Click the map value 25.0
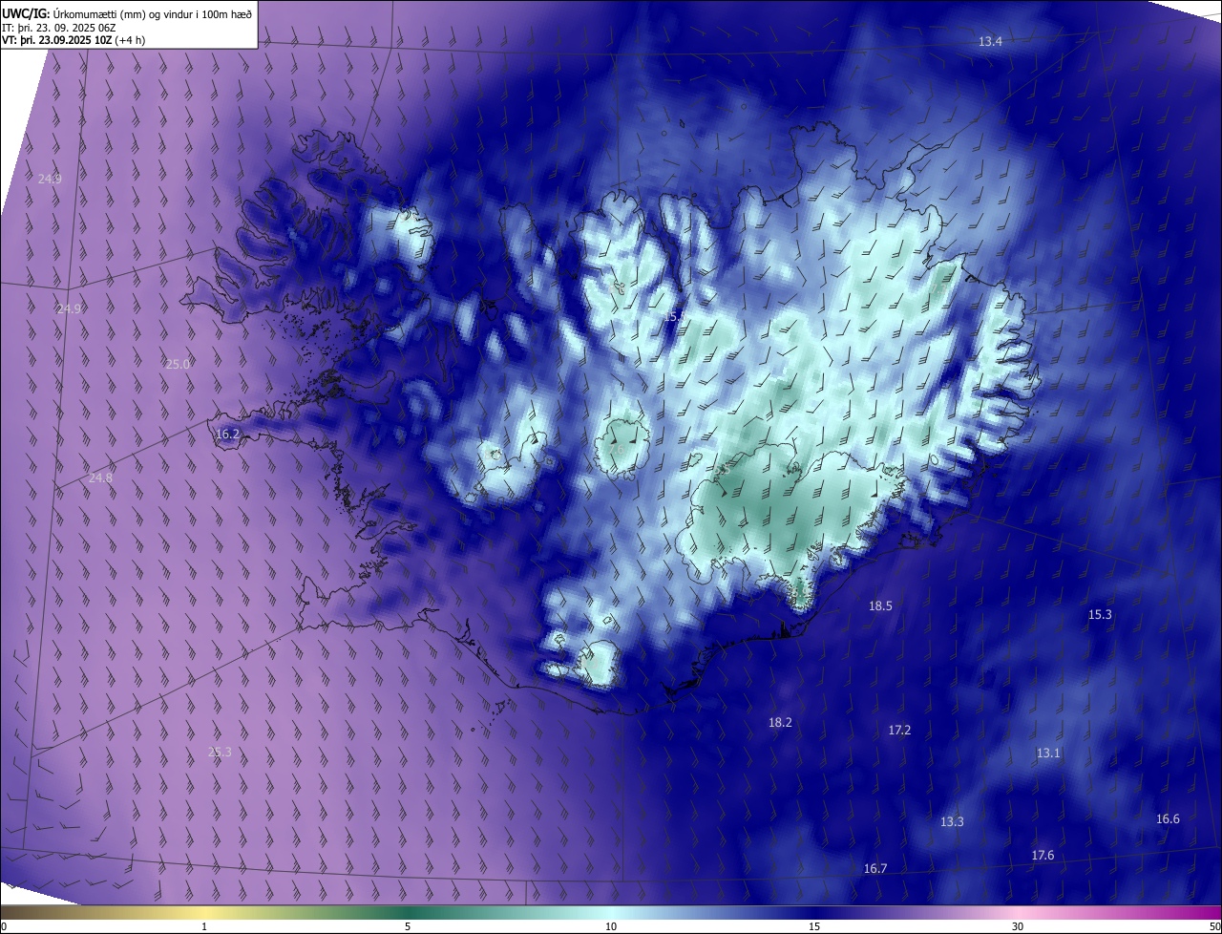 (x=179, y=365)
